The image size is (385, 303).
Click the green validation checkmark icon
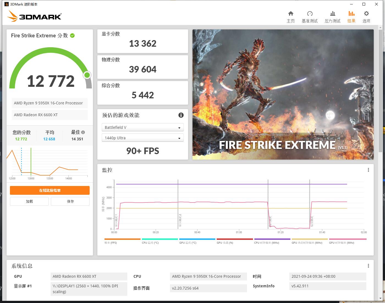coord(72,35)
